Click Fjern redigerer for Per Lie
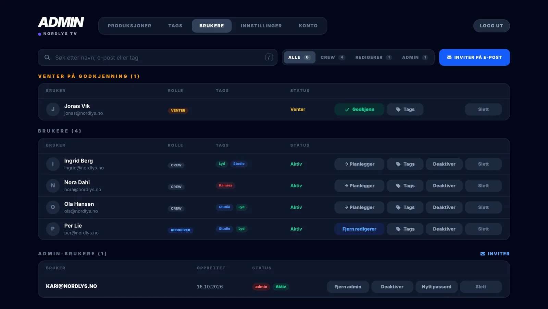 (359, 229)
